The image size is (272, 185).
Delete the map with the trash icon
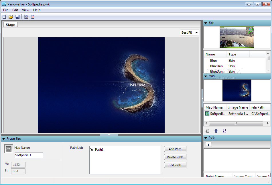tap(216, 131)
